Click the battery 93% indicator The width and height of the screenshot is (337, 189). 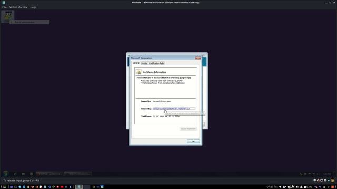pyautogui.click(x=308, y=187)
